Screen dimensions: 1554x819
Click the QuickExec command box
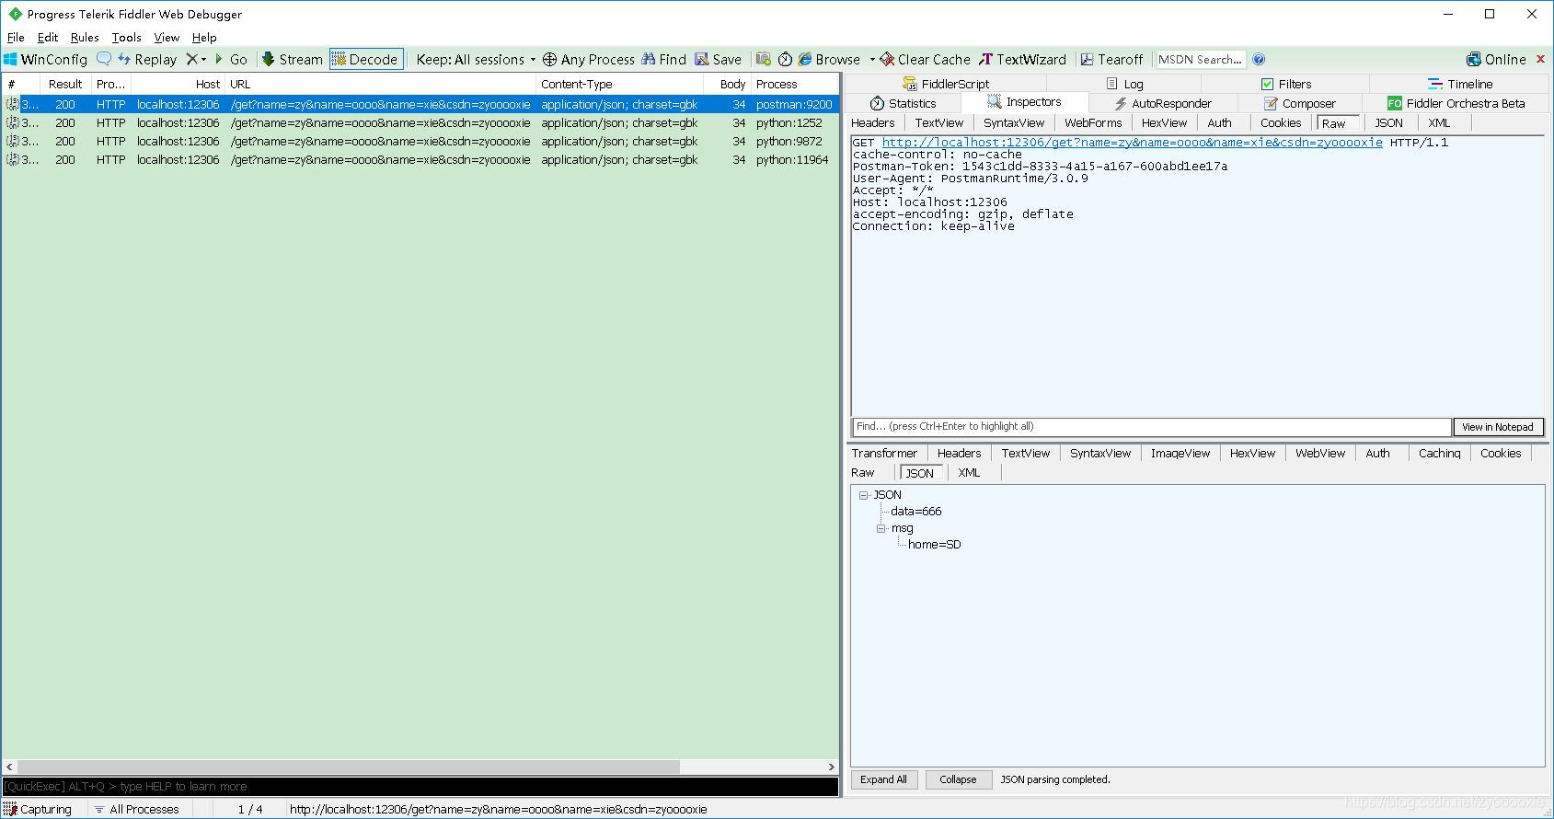pyautogui.click(x=420, y=787)
